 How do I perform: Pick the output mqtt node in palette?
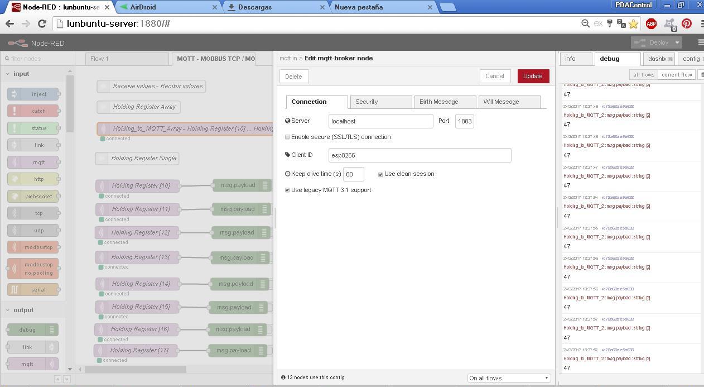(x=32, y=364)
